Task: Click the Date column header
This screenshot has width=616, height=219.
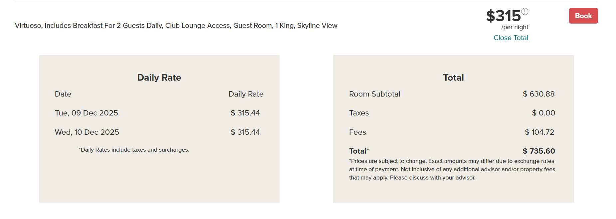Action: point(63,94)
